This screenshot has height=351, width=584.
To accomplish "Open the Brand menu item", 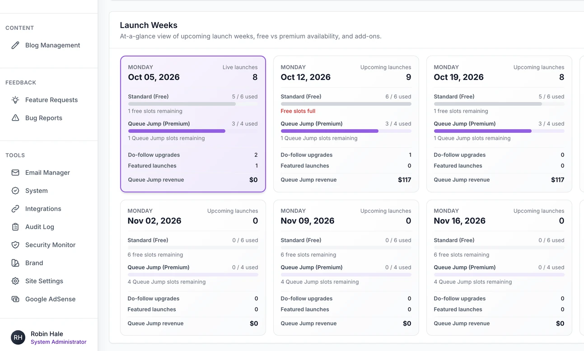I will point(49,263).
